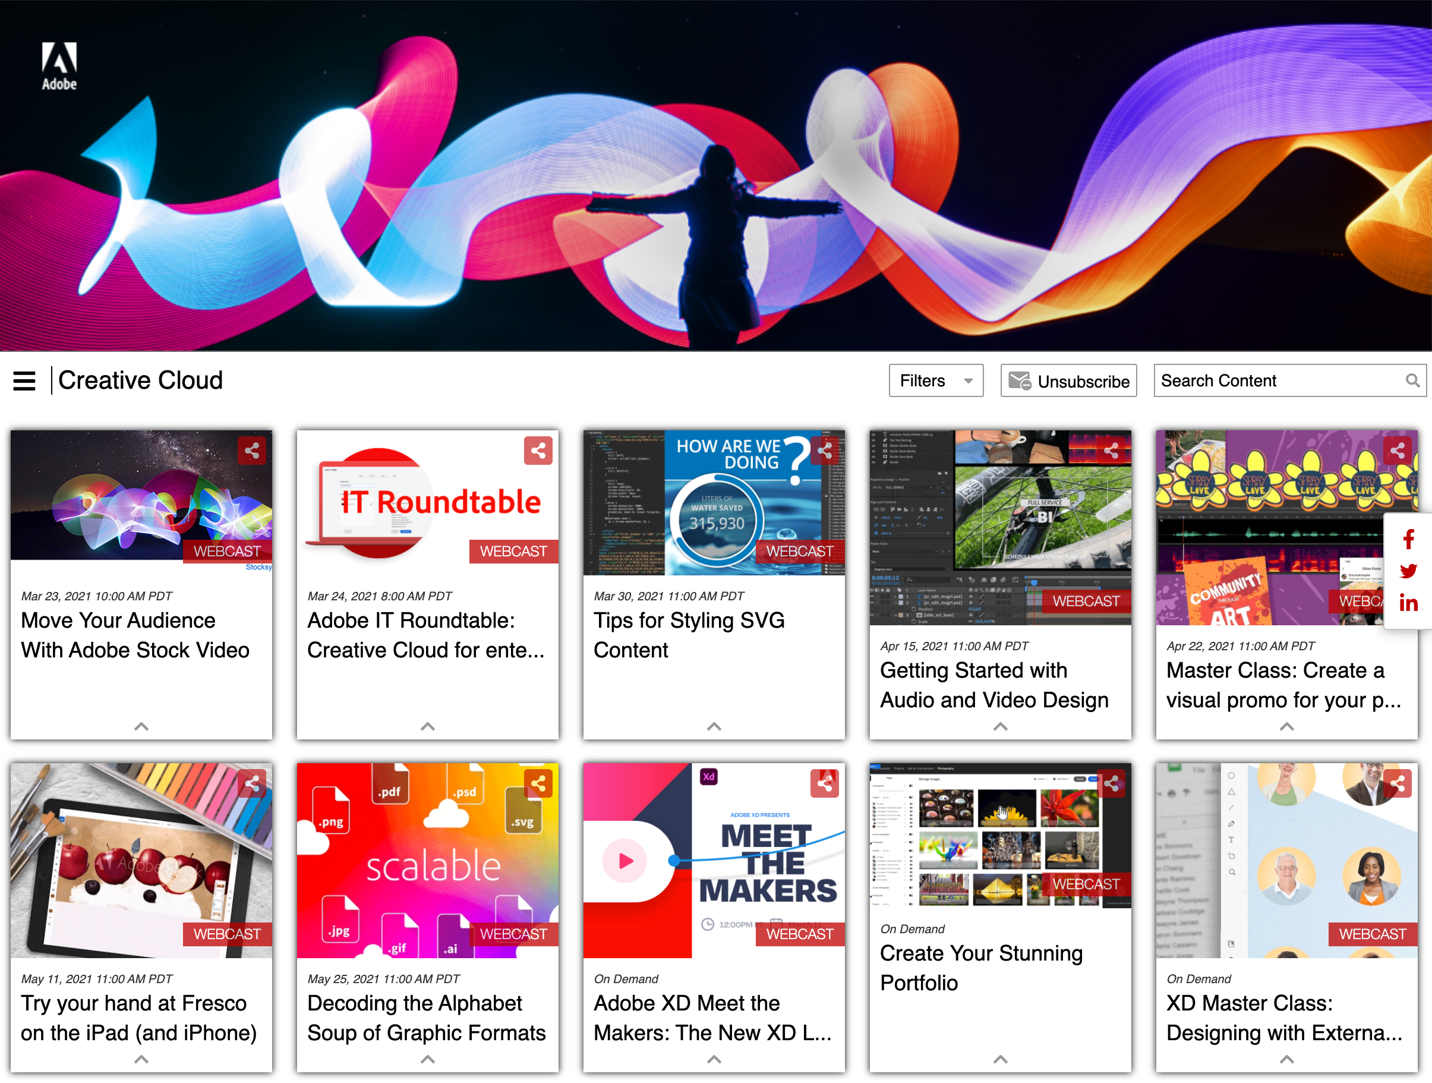Screen dimensions: 1432x1083
Task: Expand the Getting Started Audio Video card
Action: pyautogui.click(x=1000, y=727)
